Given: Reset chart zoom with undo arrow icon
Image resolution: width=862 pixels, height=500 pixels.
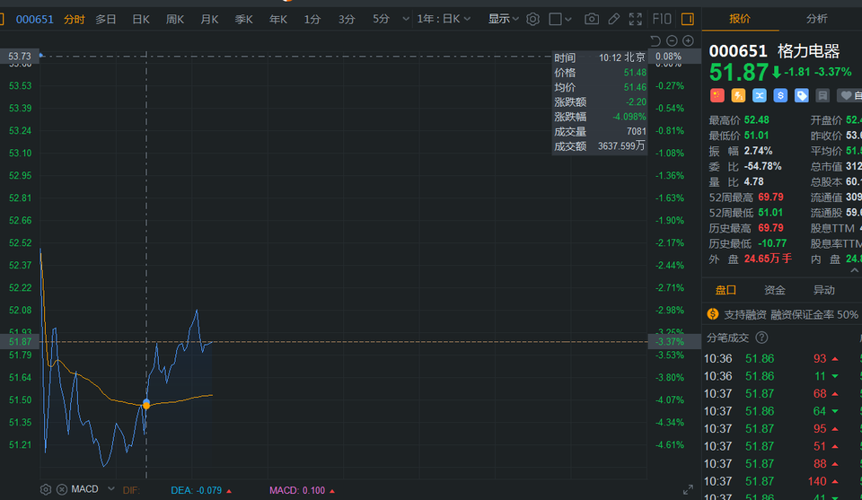Looking at the screenshot, I should 655,40.
